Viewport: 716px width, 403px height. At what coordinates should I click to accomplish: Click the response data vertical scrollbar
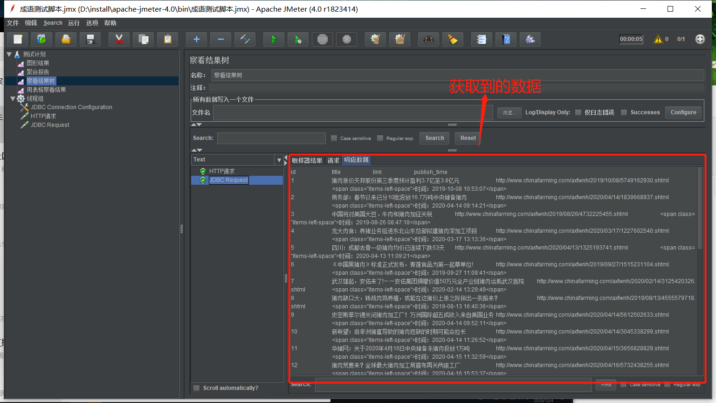[700, 209]
